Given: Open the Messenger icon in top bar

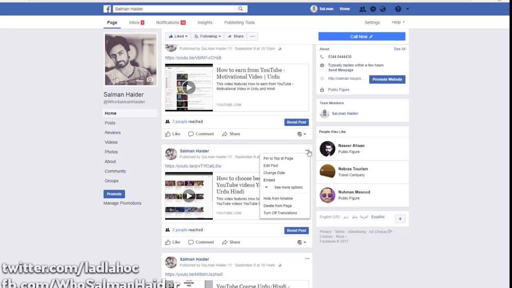Looking at the screenshot, I should [x=373, y=9].
